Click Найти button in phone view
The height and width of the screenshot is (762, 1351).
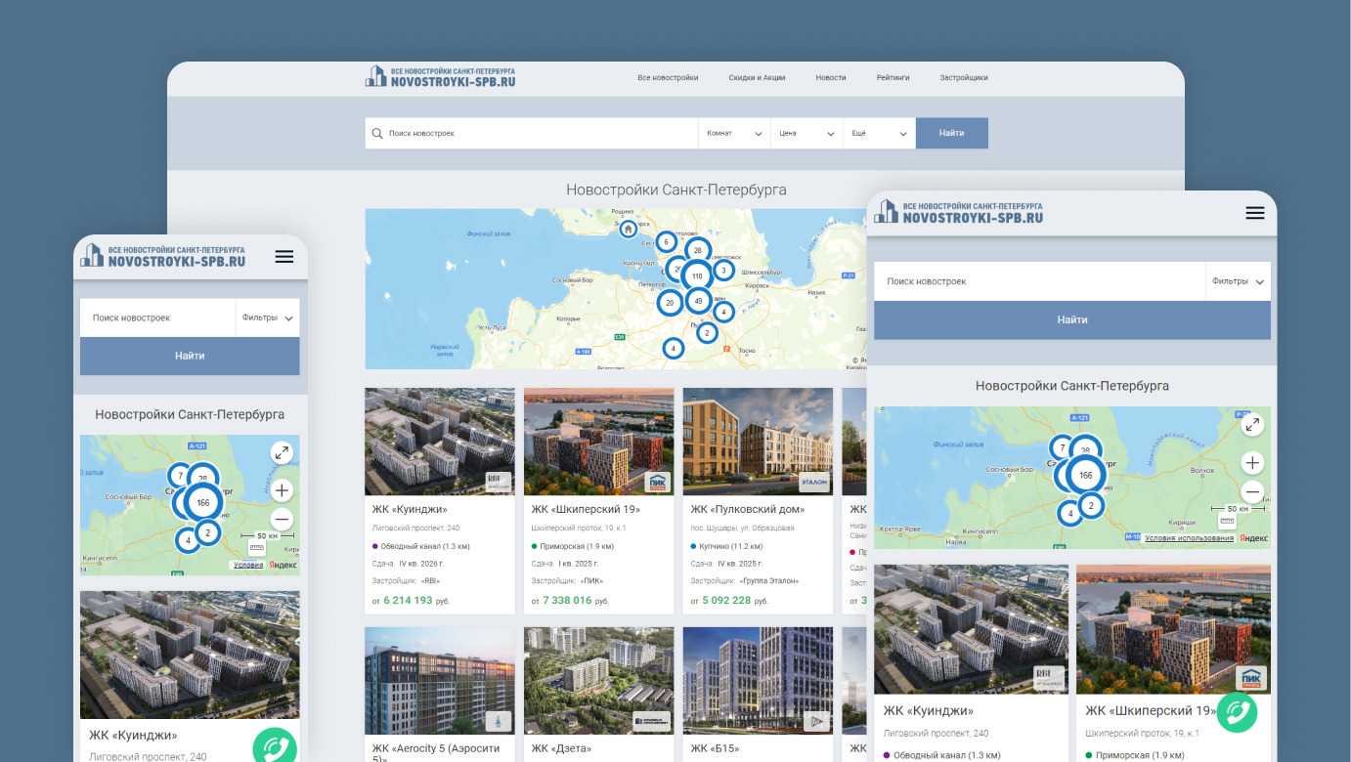[190, 356]
